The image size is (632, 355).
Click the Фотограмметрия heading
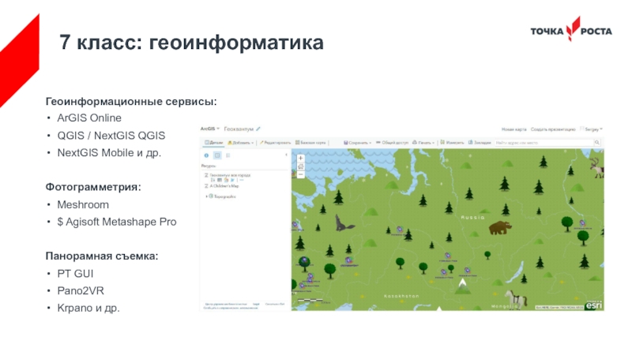click(x=93, y=187)
